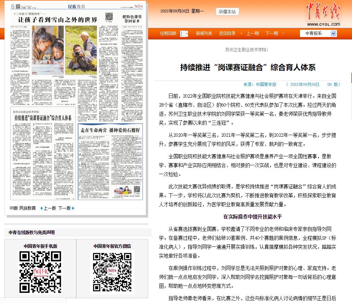Viewport: 352px width, 303px height.
Task: Click the 中国青年报手机版 label
Action: coord(40,246)
